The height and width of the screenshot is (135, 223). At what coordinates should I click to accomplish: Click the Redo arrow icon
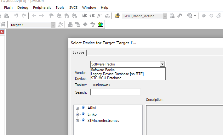(24, 16)
